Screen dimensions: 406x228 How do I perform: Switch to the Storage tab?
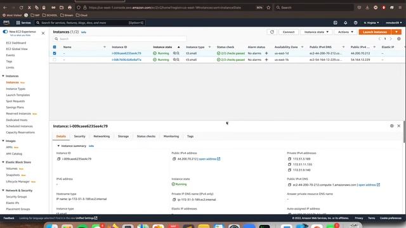coord(123,136)
